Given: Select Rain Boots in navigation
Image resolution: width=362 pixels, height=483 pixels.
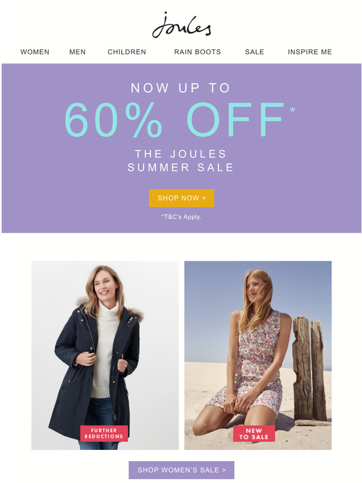Looking at the screenshot, I should point(197,52).
